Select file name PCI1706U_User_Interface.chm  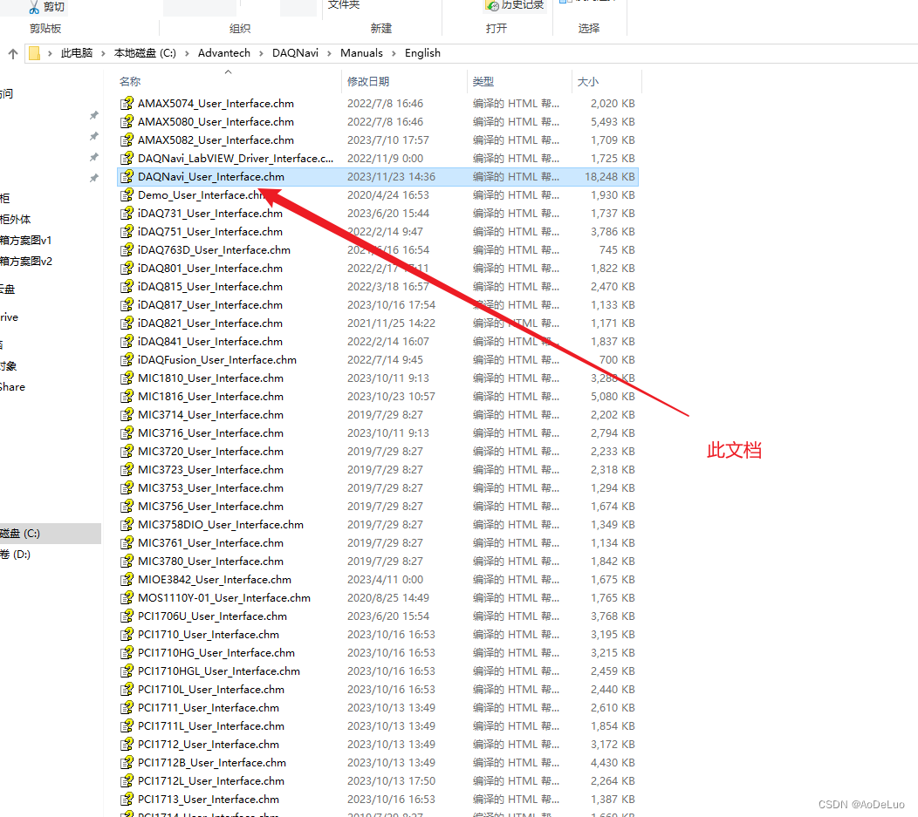pos(212,616)
